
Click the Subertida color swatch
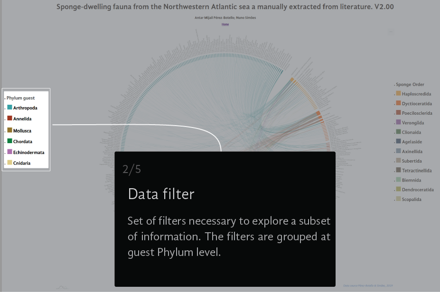pos(399,161)
